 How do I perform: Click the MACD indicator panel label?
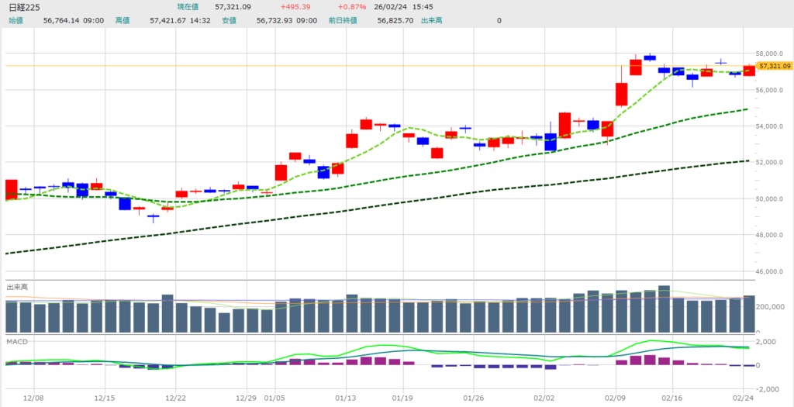tap(16, 341)
